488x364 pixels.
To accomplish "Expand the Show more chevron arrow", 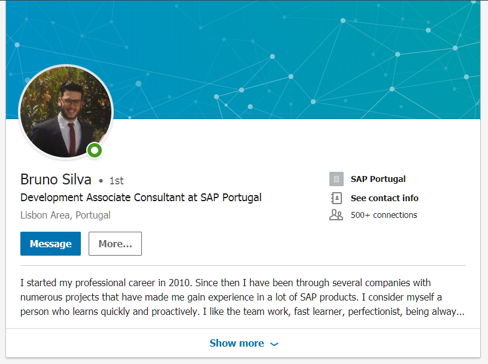I will (274, 344).
